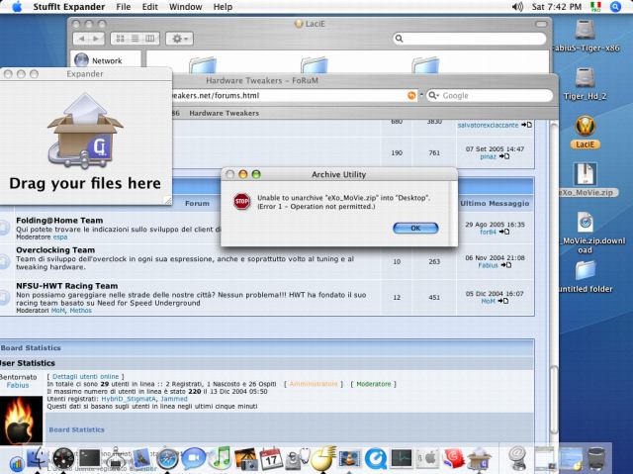
Task: Click the flaming apple avatar image
Action: click(21, 421)
